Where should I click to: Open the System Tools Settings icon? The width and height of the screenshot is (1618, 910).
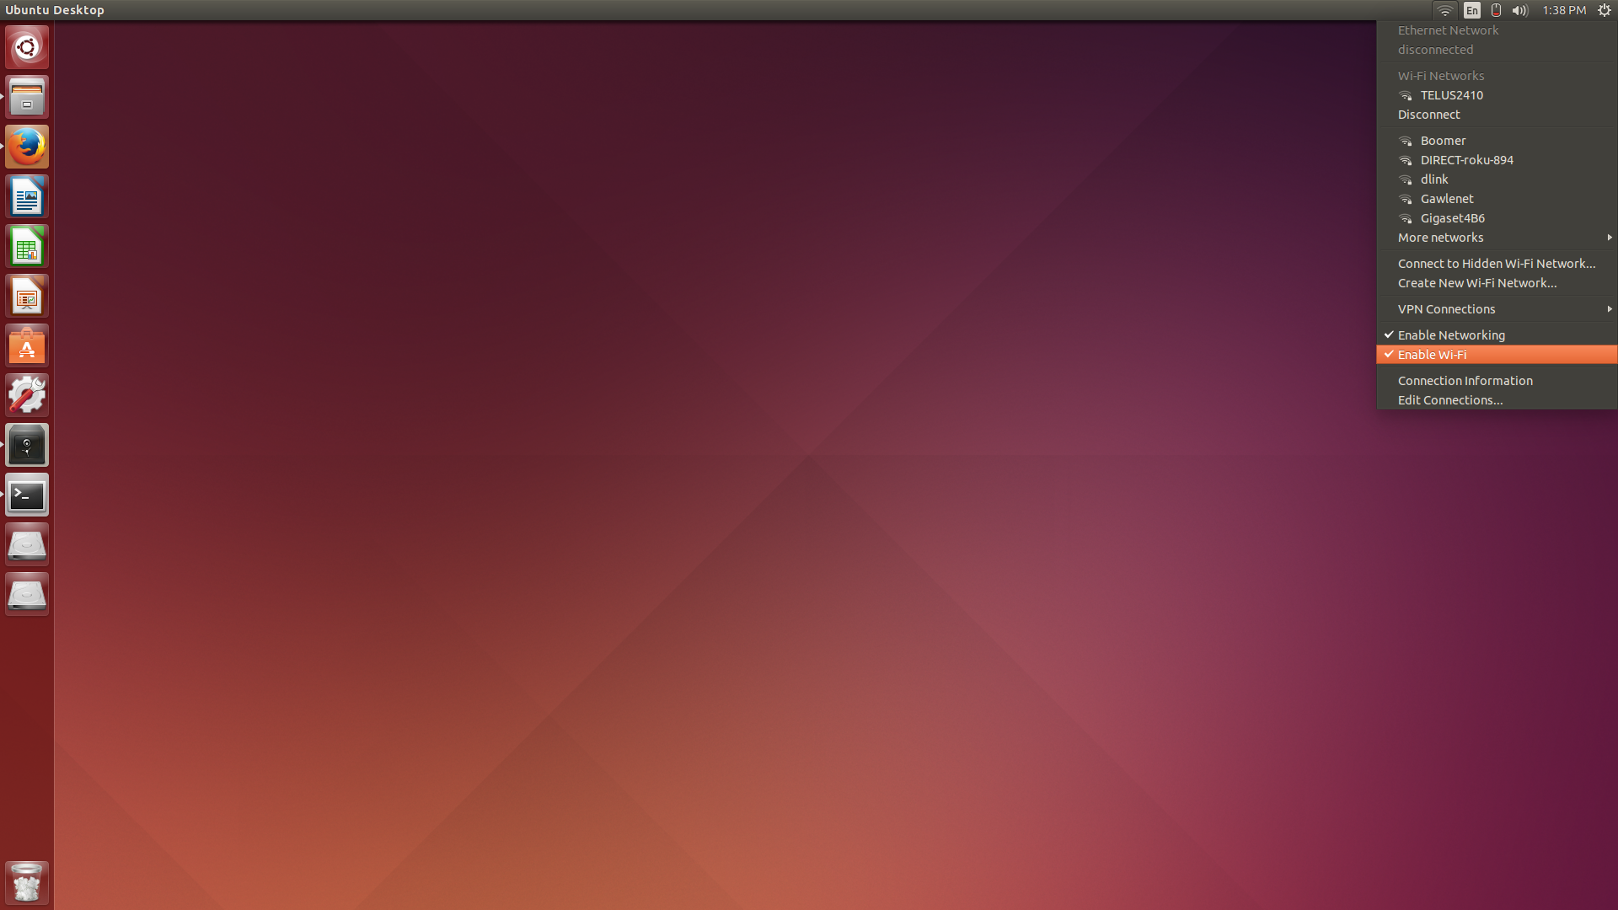point(27,394)
